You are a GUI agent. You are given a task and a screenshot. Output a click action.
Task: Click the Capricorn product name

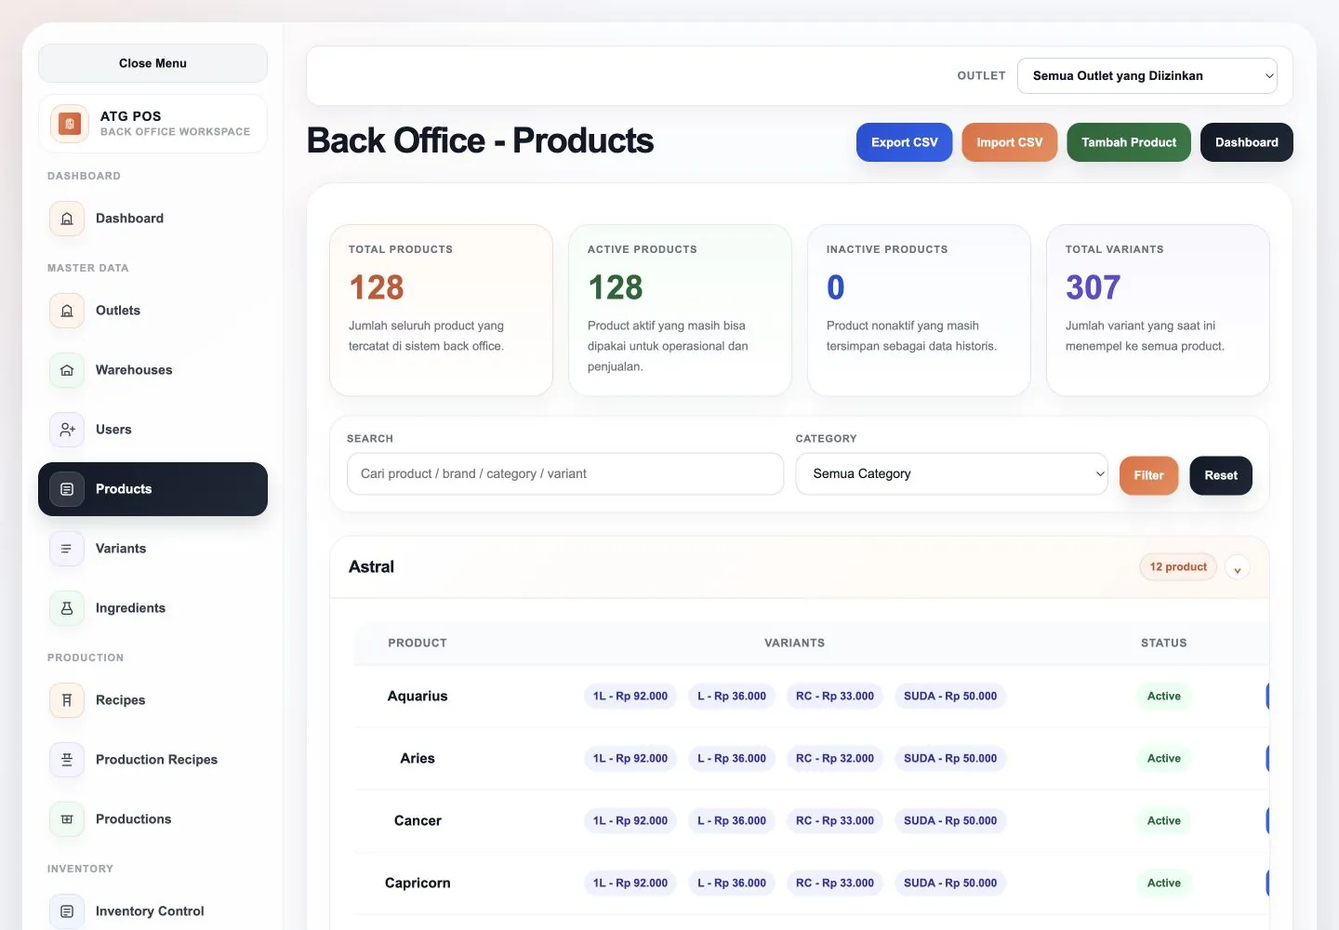[x=418, y=883]
